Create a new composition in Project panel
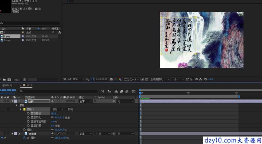The height and width of the screenshot is (144, 262). point(9,80)
